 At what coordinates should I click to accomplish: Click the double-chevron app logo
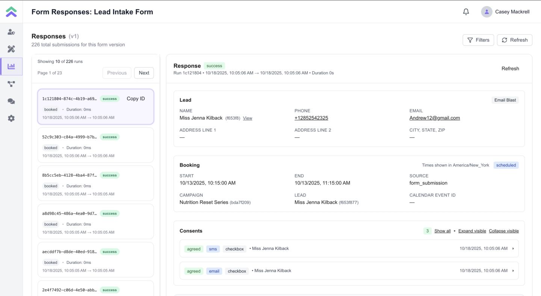11,12
